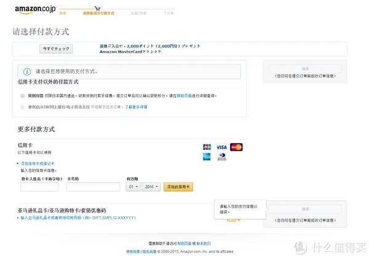Image resolution: width=369 pixels, height=258 pixels.
Task: Open the expiry month dropdown showing 01
Action: 133,187
